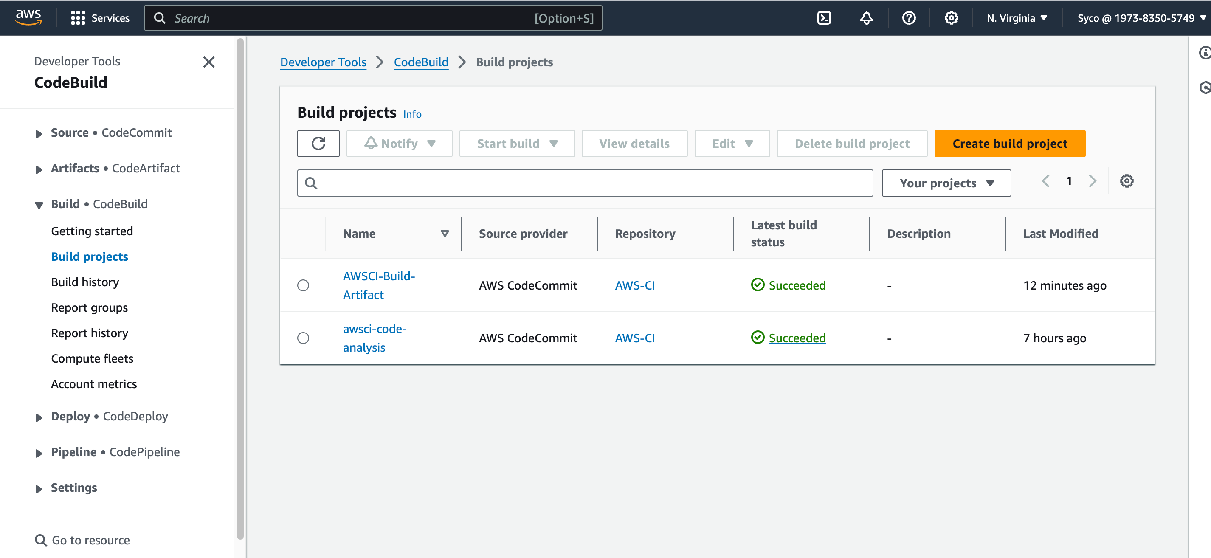Click Create build project button
1211x558 pixels.
point(1009,144)
